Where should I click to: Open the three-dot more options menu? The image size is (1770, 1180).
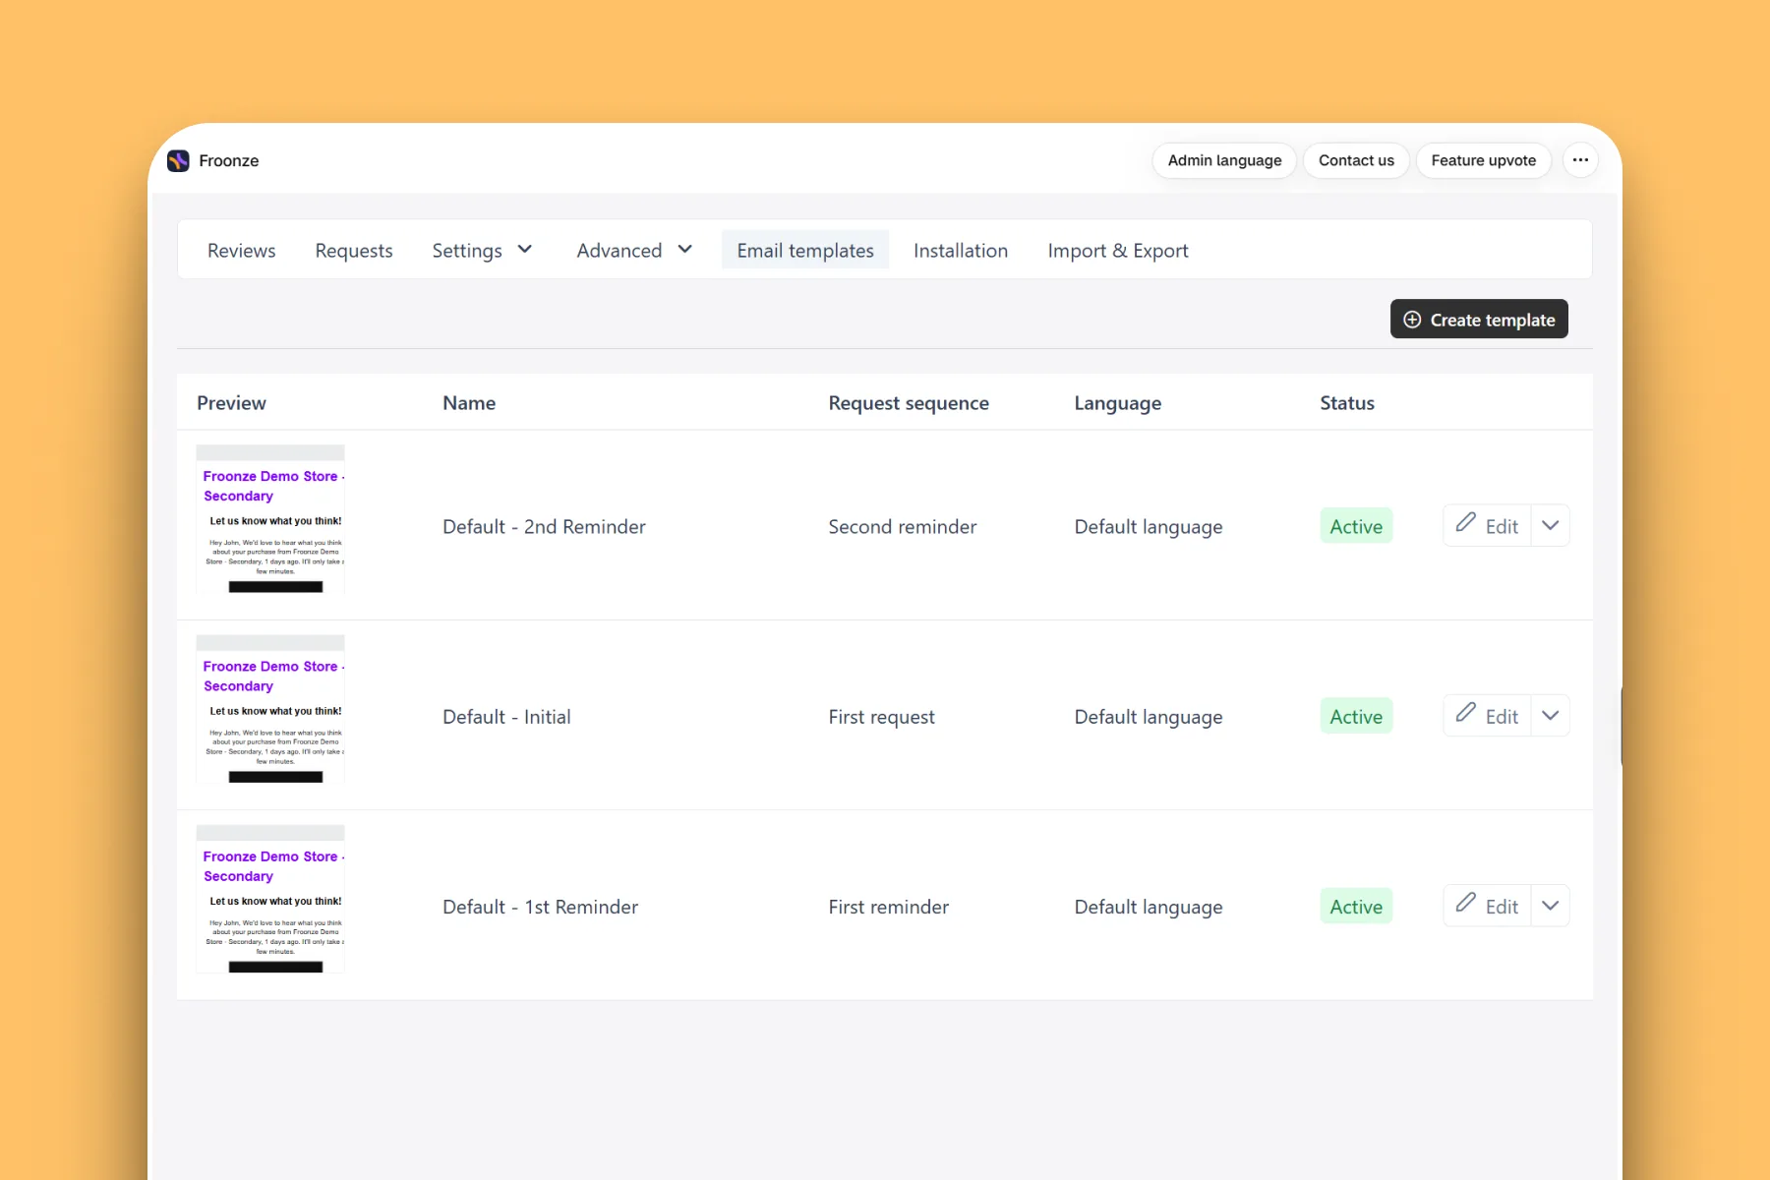(x=1580, y=160)
